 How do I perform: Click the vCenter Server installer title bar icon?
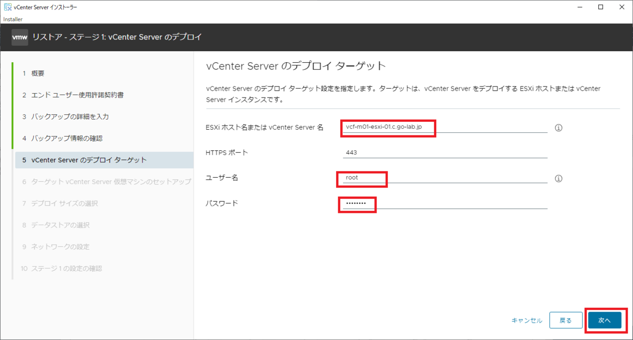[x=8, y=7]
